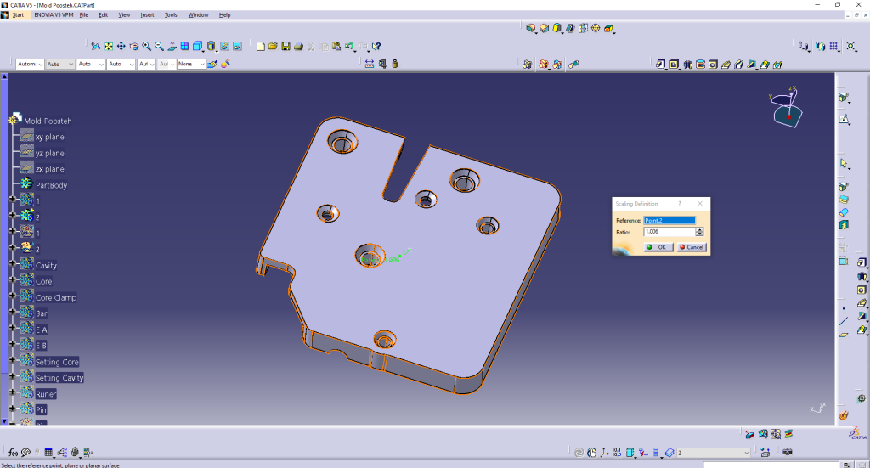Click the Shading view mode icon
This screenshot has height=468, width=870.
(212, 47)
